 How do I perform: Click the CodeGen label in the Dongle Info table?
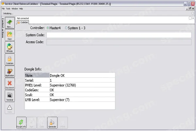click(32, 90)
